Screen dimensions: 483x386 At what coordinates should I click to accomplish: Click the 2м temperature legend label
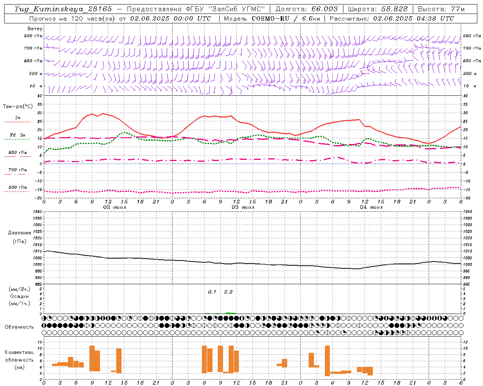point(18,118)
